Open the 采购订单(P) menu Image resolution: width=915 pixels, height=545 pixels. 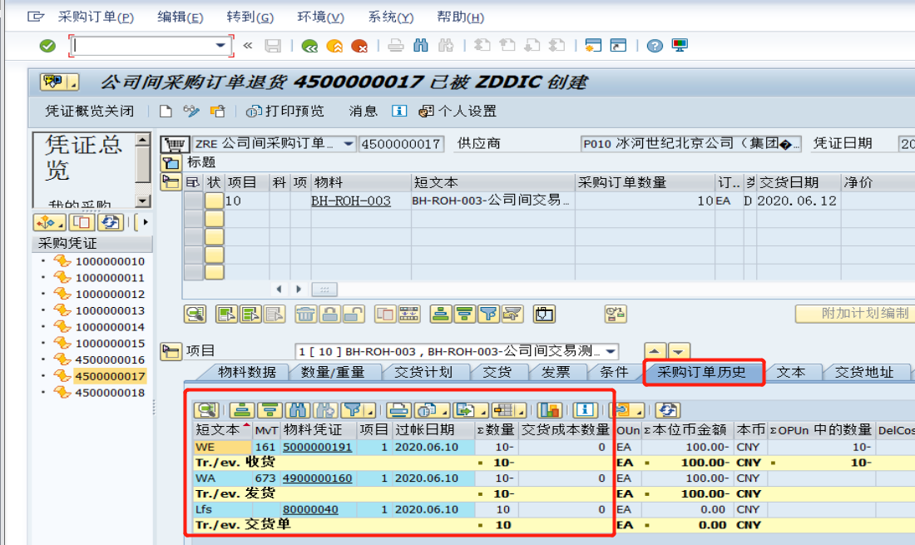96,17
